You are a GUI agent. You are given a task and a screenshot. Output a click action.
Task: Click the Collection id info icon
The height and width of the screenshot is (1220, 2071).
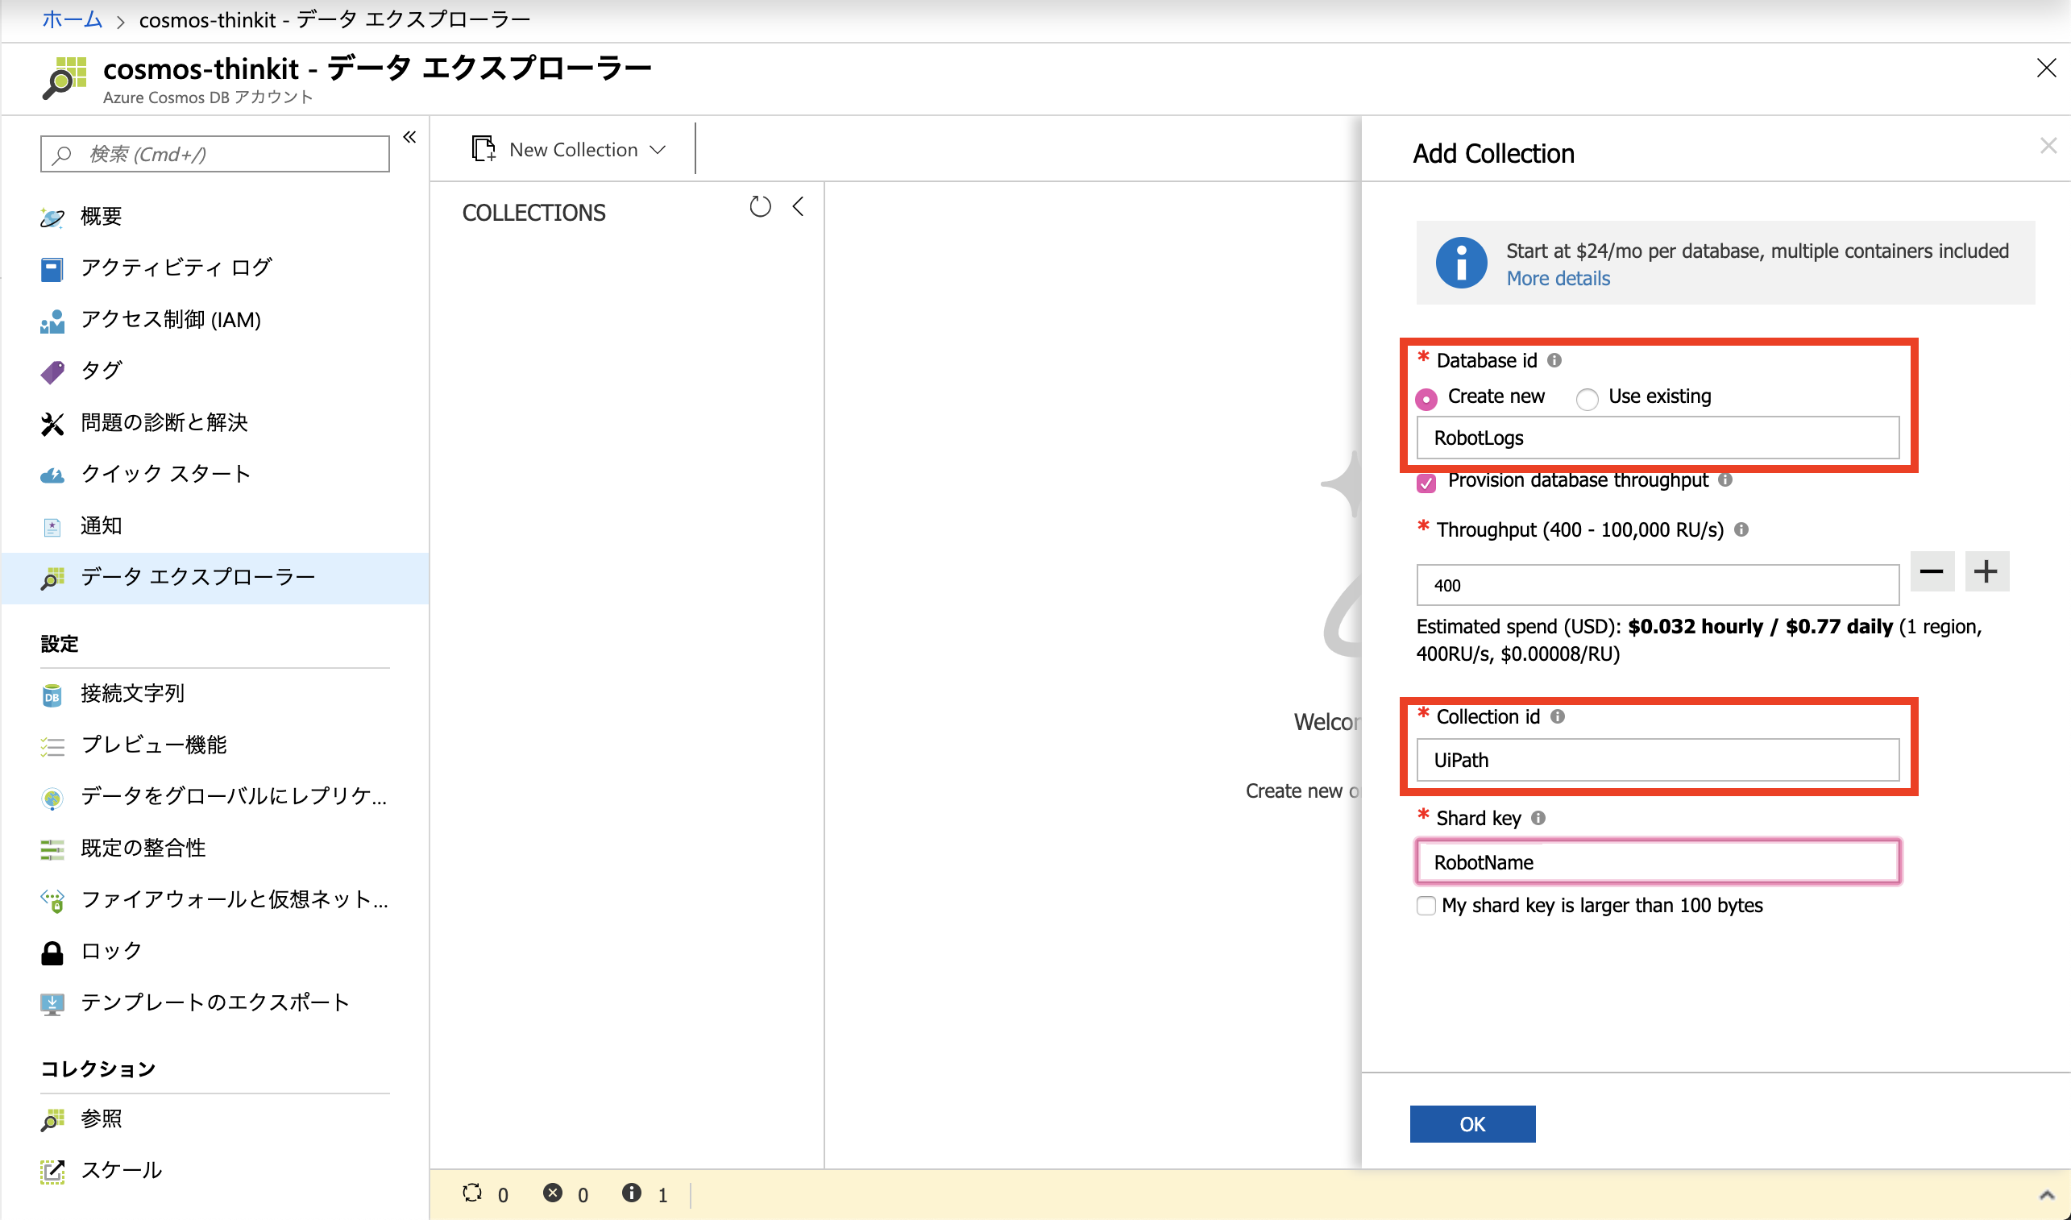tap(1557, 716)
